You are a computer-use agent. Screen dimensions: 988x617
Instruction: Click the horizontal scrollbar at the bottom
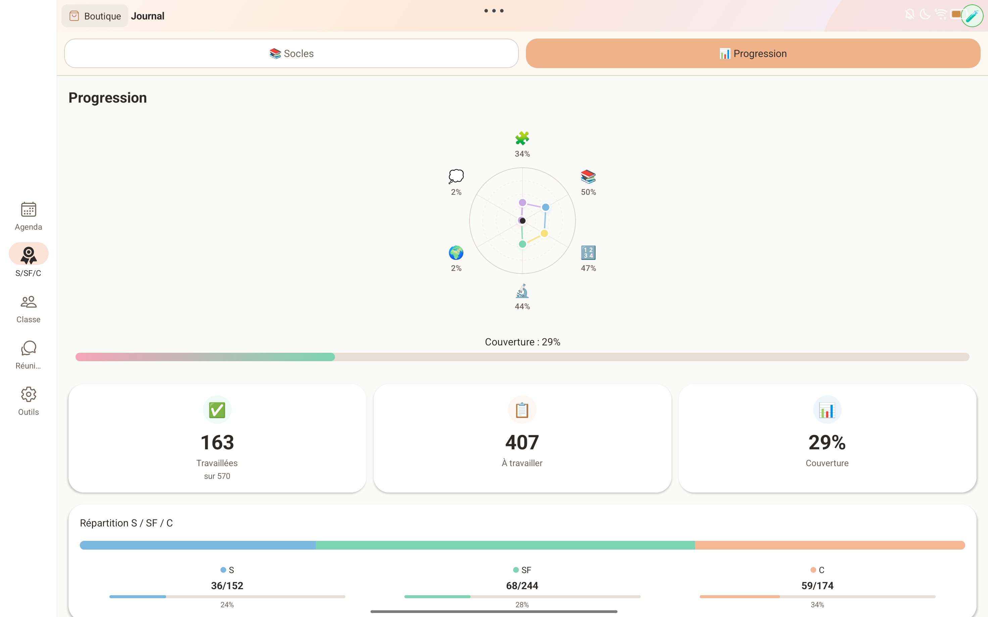point(494,611)
